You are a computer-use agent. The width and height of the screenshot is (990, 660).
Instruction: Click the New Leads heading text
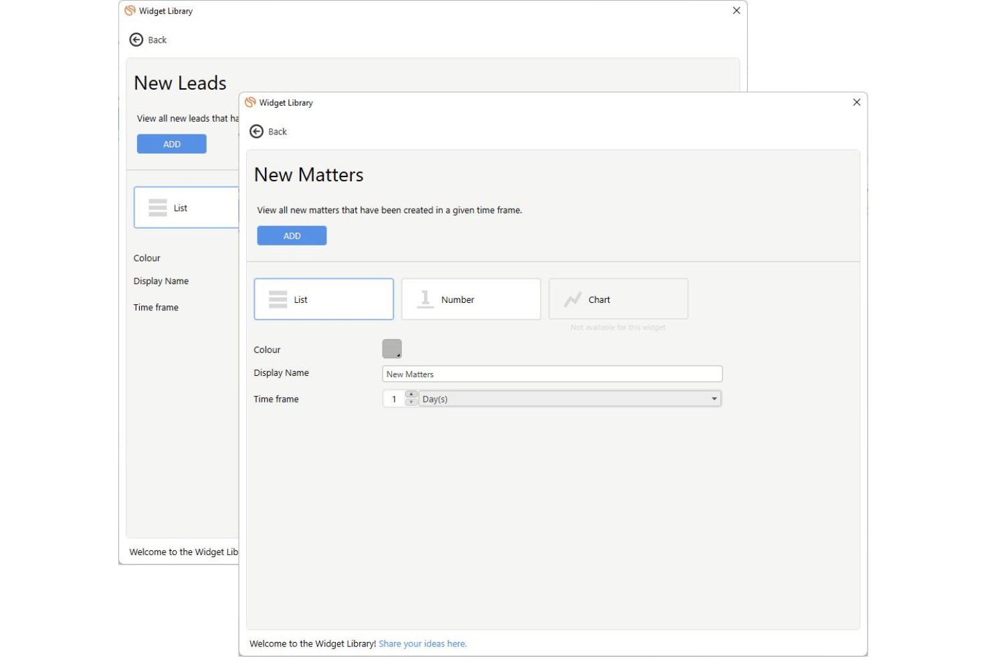pos(180,84)
